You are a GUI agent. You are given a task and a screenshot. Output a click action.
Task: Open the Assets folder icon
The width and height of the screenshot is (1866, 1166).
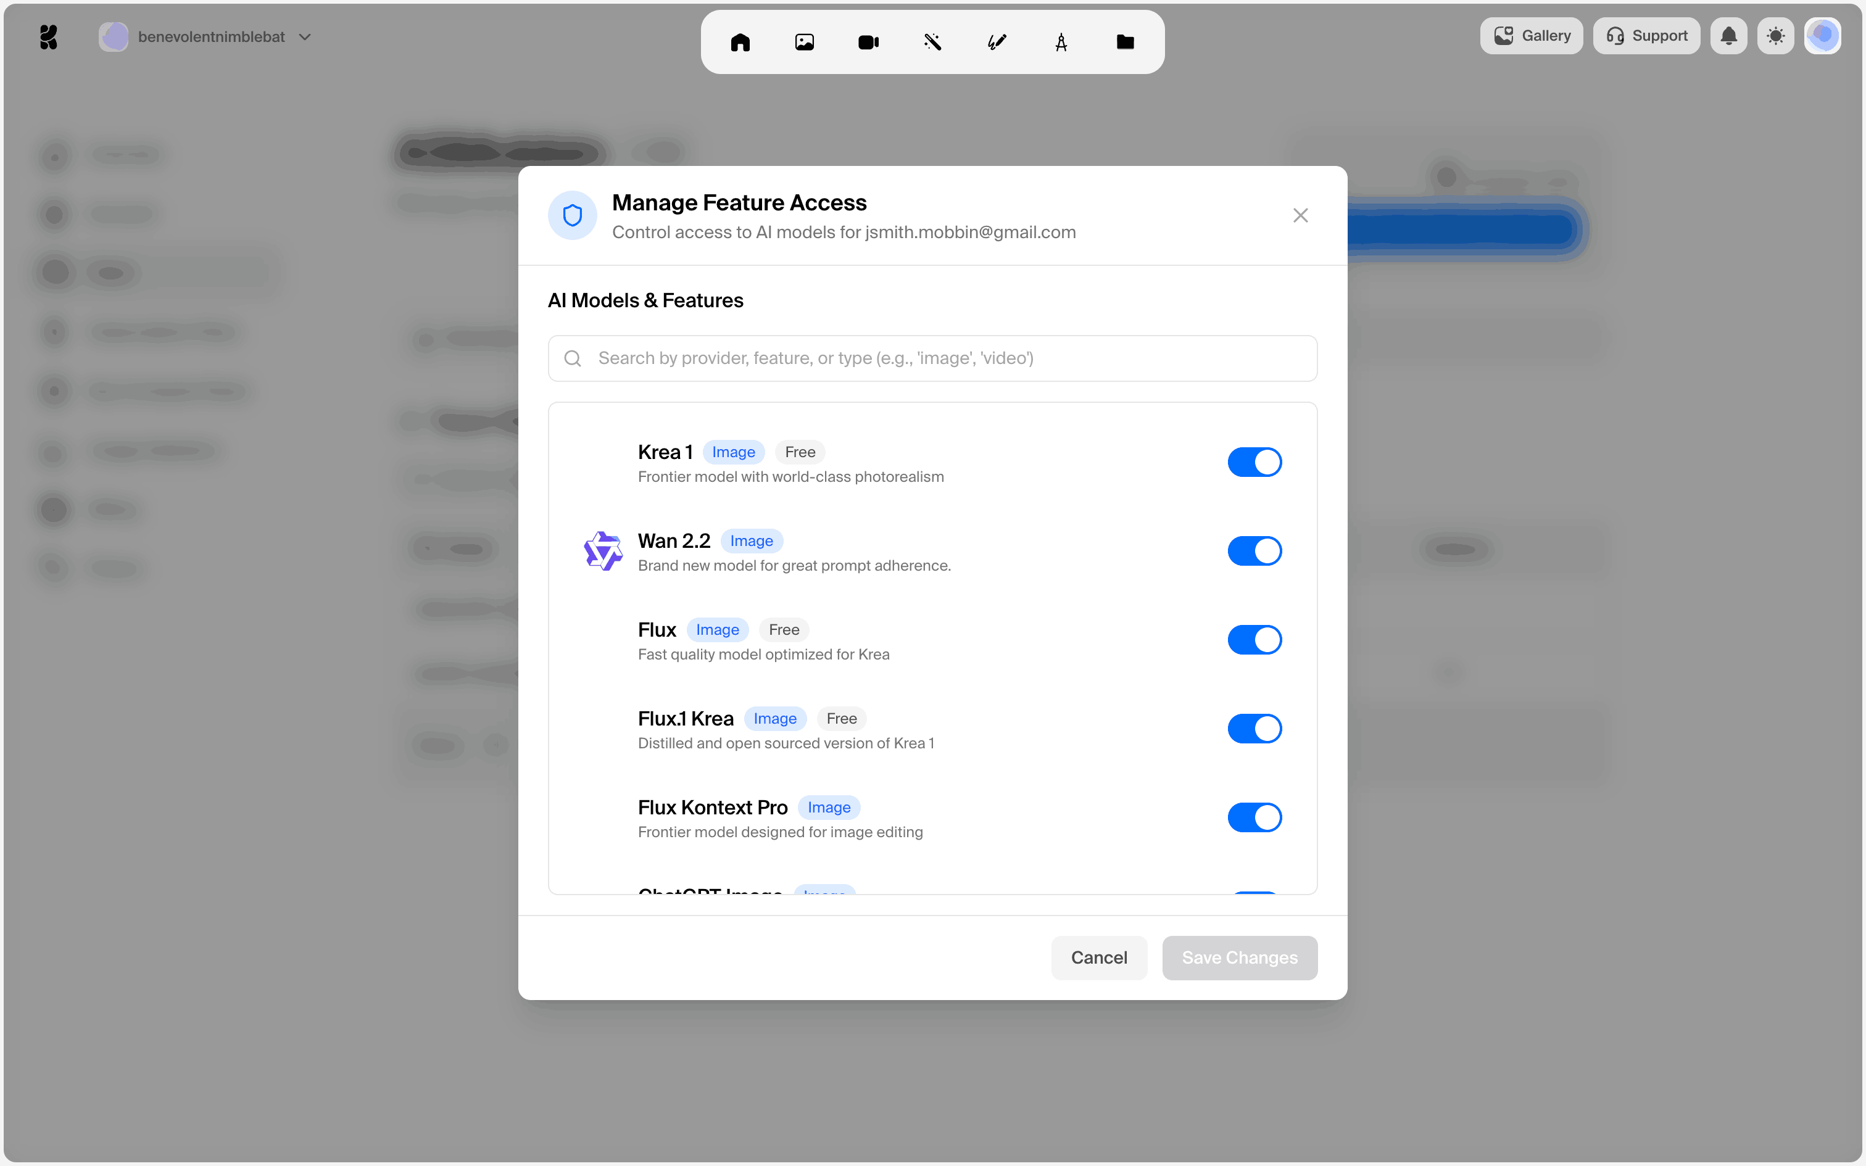[1125, 43]
